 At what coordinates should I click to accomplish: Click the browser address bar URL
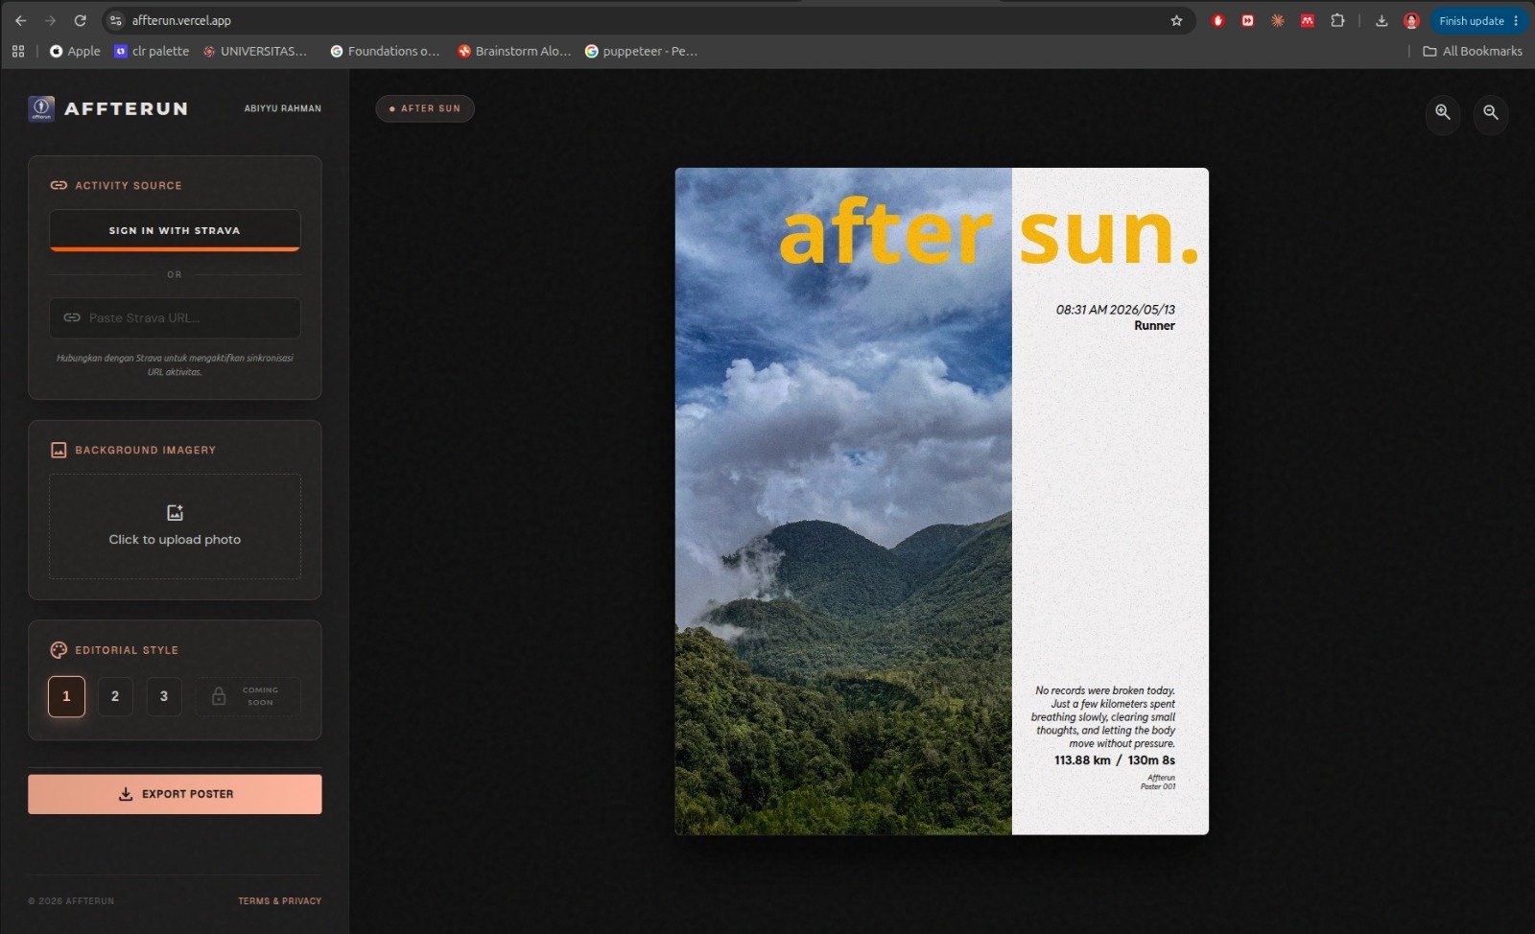[x=181, y=20]
